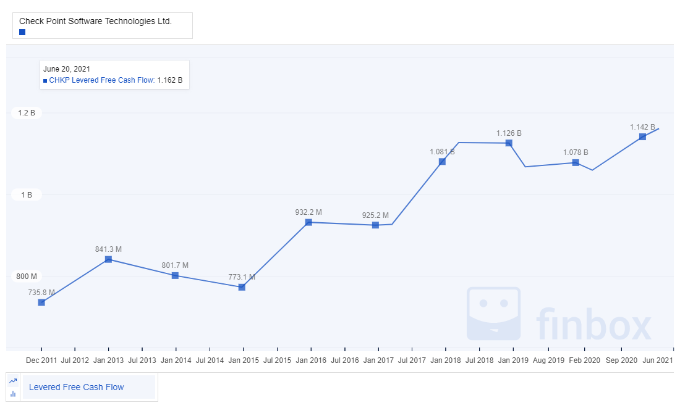Screen dimensions: 680x408
Task: Click the Jul 2018 x-axis label
Action: click(480, 360)
